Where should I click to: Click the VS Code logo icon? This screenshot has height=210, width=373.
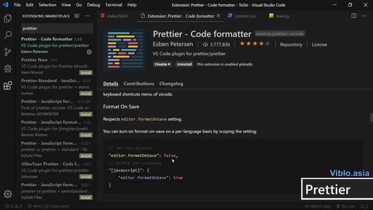[6, 5]
